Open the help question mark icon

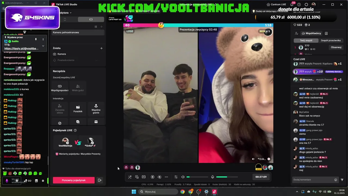click(299, 5)
